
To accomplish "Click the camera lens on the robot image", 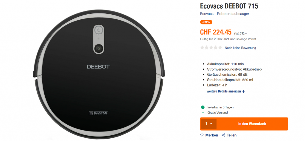I will tap(99, 48).
